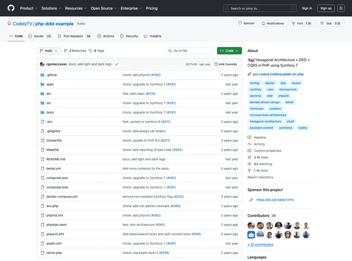352x261 pixels.
Task: Open the main branch dropdown
Action: 49,51
